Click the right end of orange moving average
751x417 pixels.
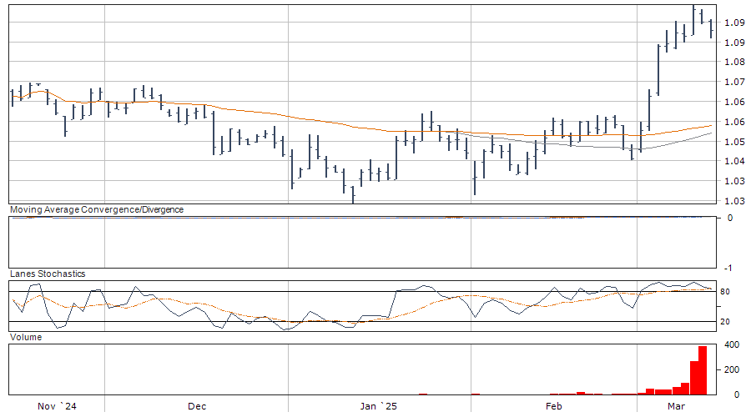712,125
